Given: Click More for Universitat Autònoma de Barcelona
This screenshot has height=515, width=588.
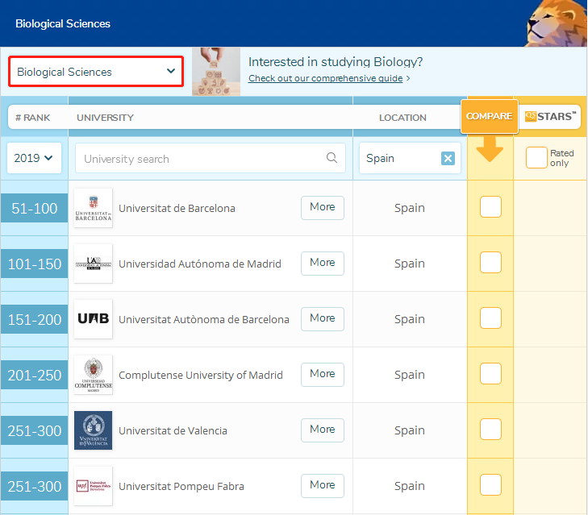Looking at the screenshot, I should [323, 318].
